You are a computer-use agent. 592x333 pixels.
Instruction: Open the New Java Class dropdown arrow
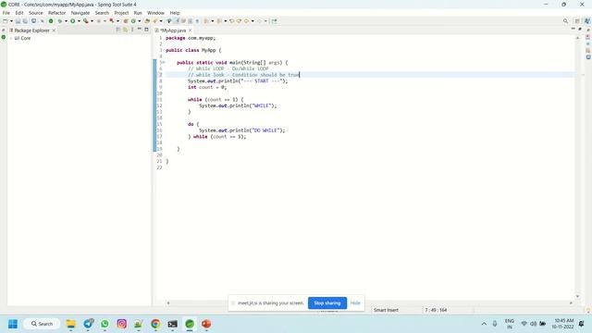coord(140,21)
